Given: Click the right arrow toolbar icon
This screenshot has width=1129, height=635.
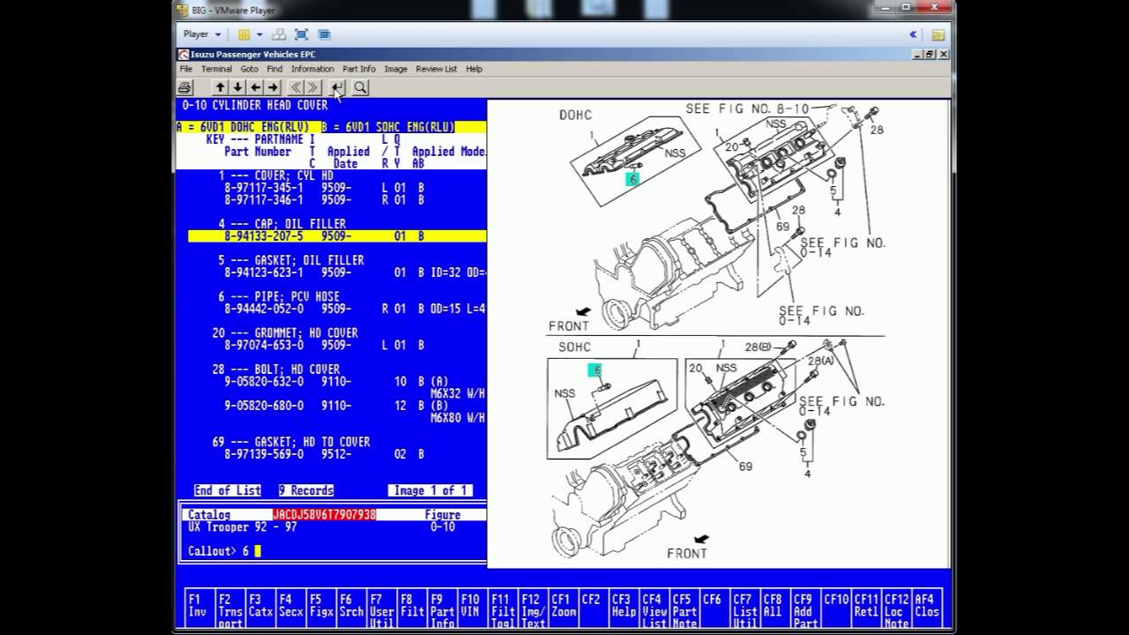Looking at the screenshot, I should click(273, 87).
